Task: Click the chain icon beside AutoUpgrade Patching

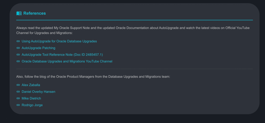Action: 18,48
